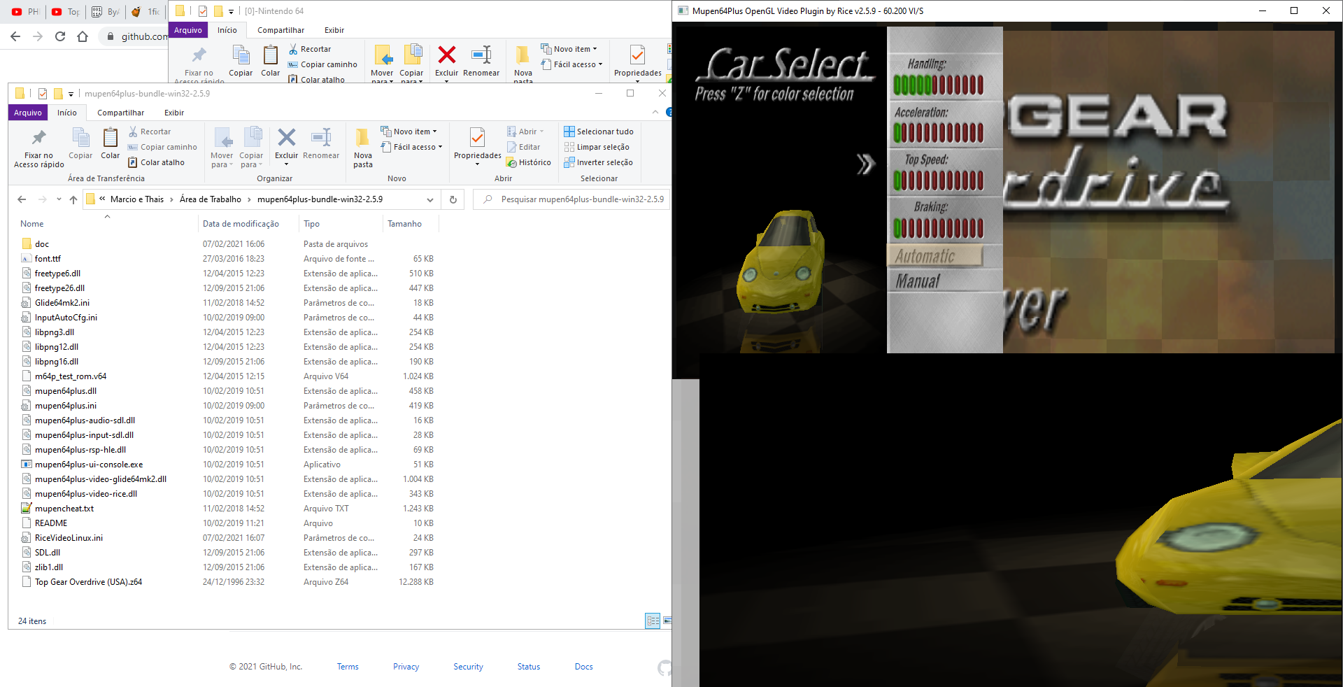Select Manual transmission in Car Select
1343x687 pixels.
point(917,280)
